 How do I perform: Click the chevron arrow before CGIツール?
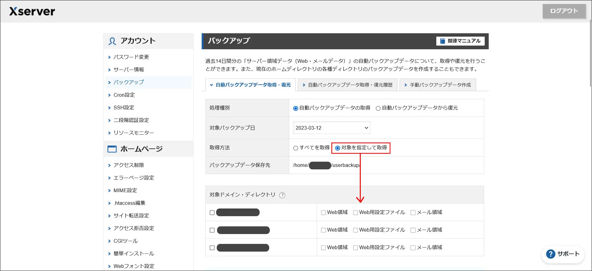pyautogui.click(x=109, y=241)
